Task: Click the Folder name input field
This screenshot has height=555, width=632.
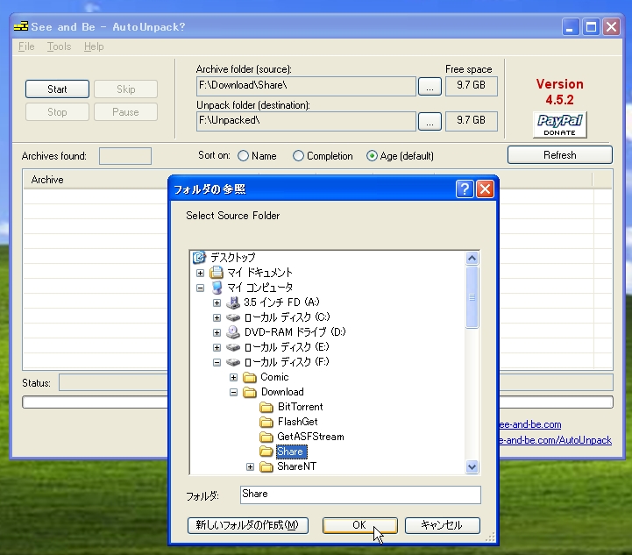Action: (360, 495)
